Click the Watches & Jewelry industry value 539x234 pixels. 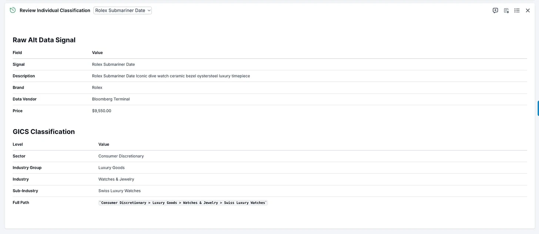point(116,179)
